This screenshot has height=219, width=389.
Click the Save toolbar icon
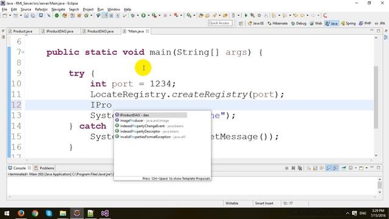tap(26, 15)
